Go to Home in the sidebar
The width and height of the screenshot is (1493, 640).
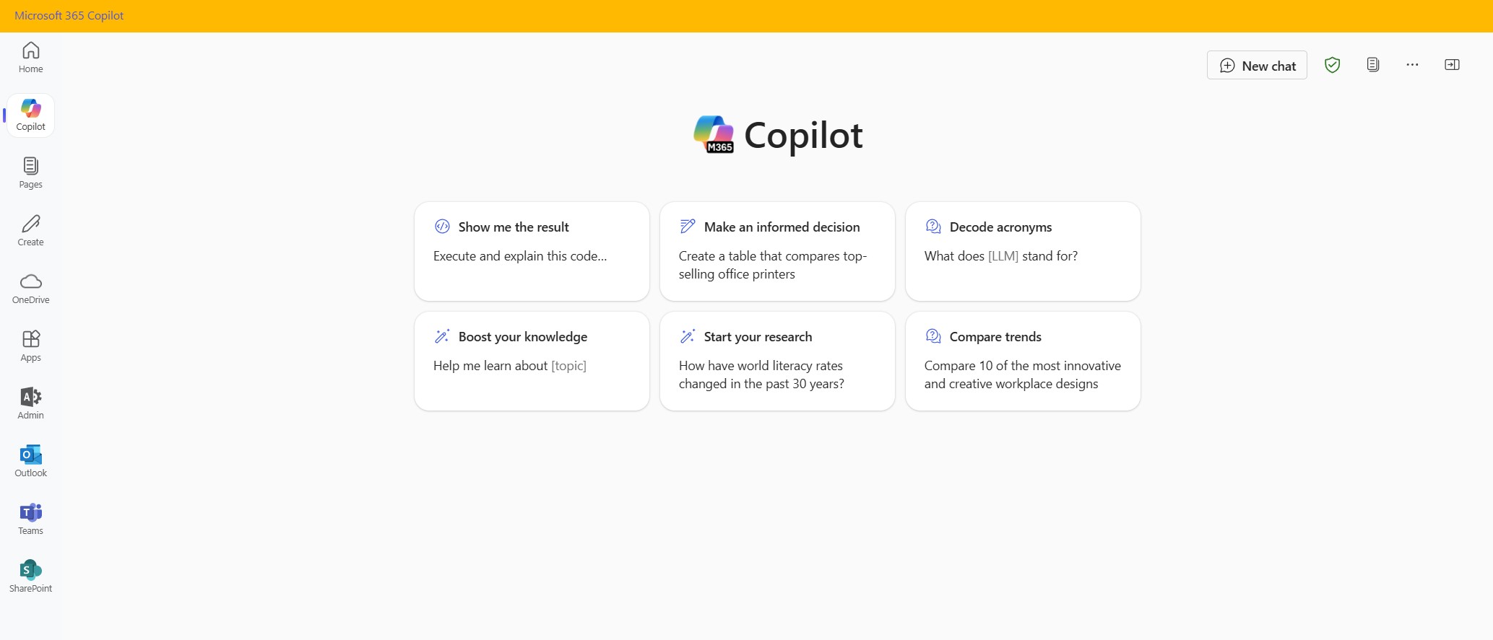coord(30,57)
